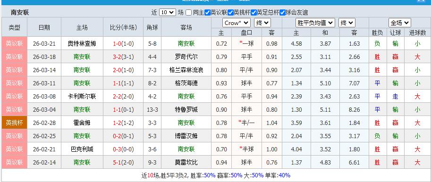
Task: Click handicap *半球 in 巴克利城 row
Action: click(246, 149)
